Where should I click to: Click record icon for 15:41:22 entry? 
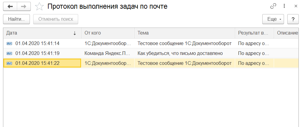pyautogui.click(x=9, y=63)
